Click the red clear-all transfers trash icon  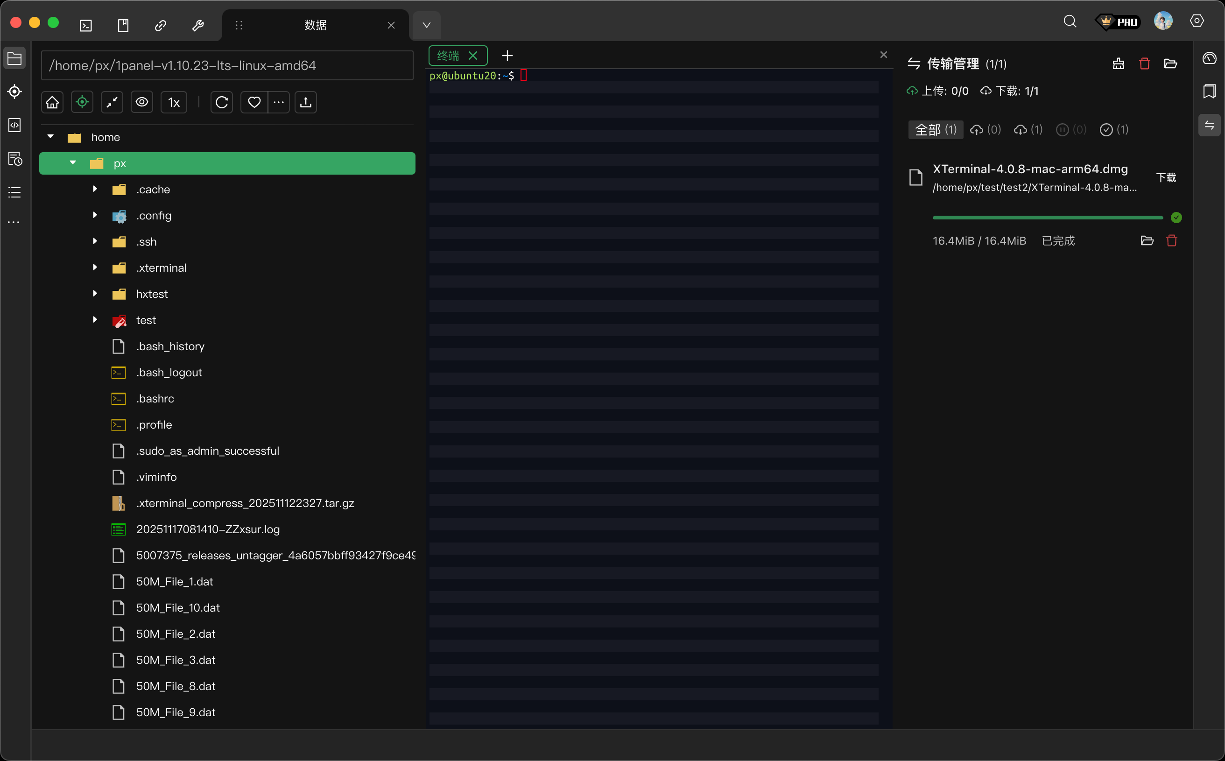1144,64
